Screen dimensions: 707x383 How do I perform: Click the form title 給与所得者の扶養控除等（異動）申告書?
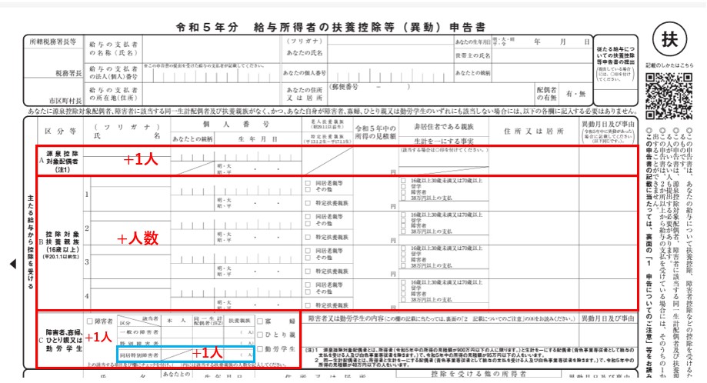click(x=370, y=27)
